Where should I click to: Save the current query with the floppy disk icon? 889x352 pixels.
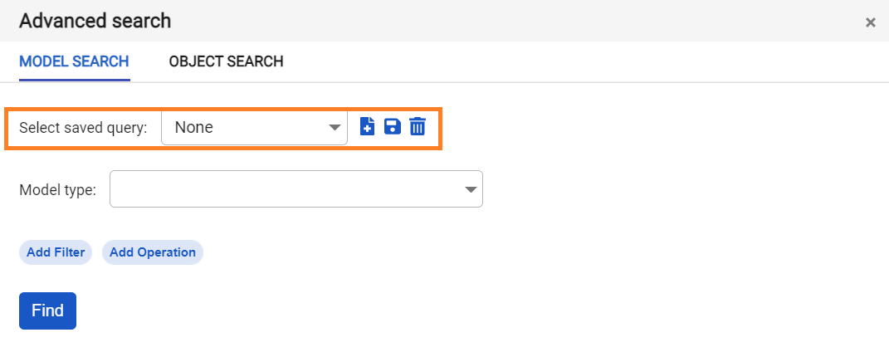[393, 127]
